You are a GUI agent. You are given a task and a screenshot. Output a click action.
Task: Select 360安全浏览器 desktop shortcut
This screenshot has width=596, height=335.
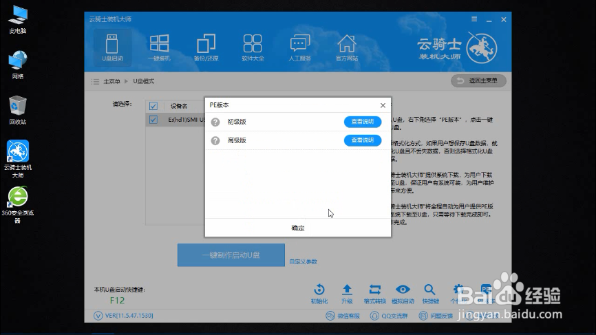pos(18,205)
